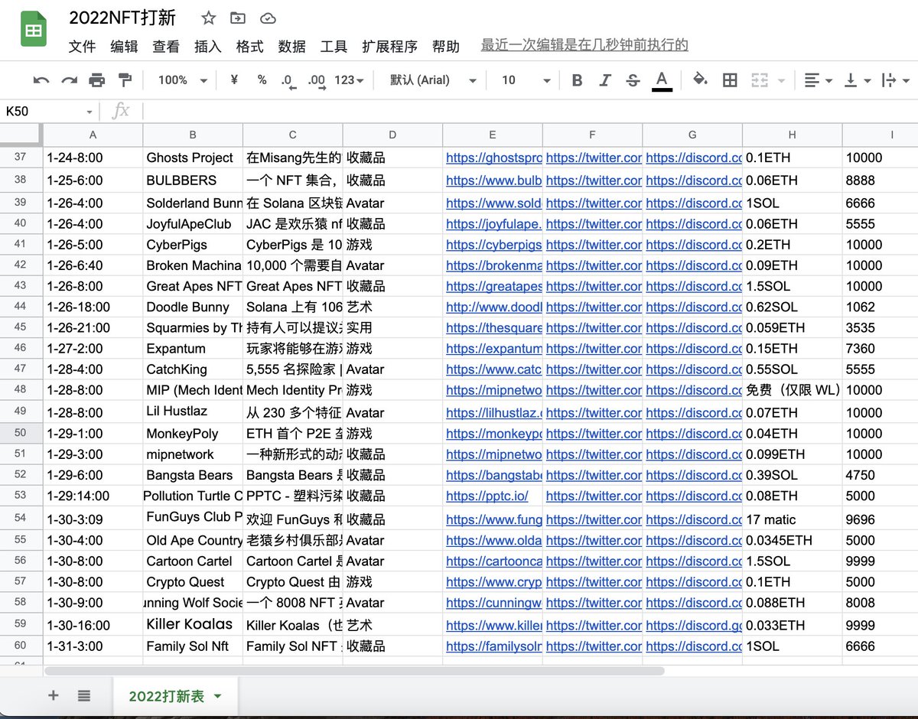This screenshot has height=719, width=918.
Task: Toggle italic formatting
Action: coord(605,80)
